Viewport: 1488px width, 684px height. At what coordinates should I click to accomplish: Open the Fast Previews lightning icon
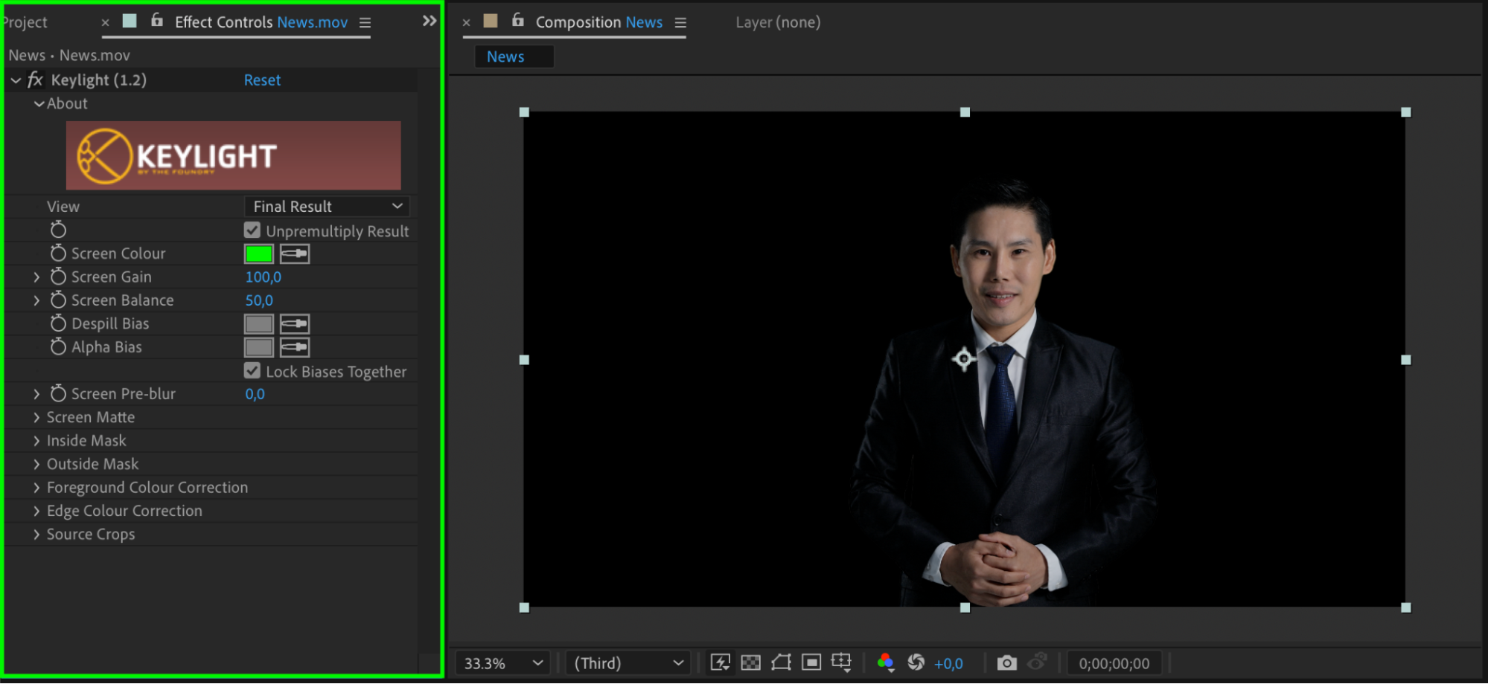coord(720,662)
